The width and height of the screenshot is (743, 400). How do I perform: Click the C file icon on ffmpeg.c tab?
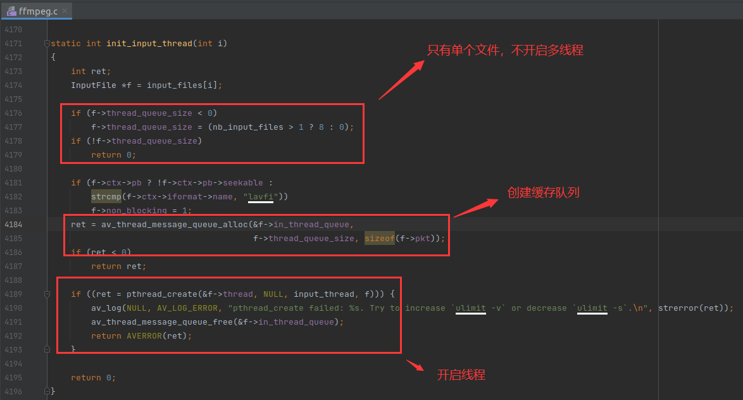click(x=11, y=11)
